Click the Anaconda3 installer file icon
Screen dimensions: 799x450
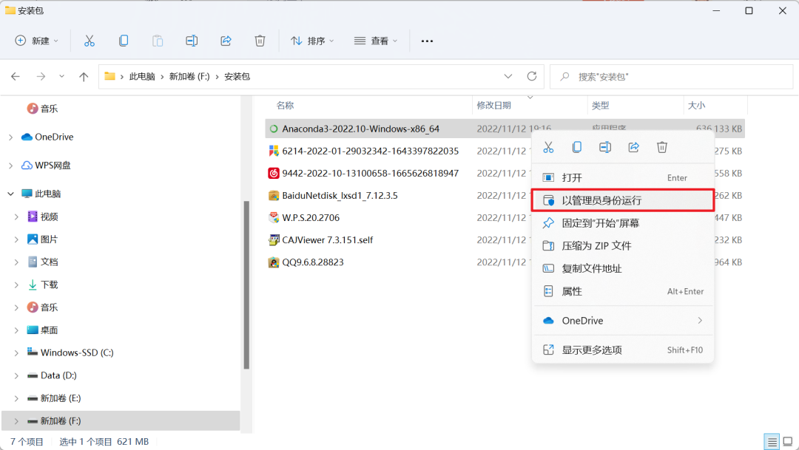[x=274, y=129]
